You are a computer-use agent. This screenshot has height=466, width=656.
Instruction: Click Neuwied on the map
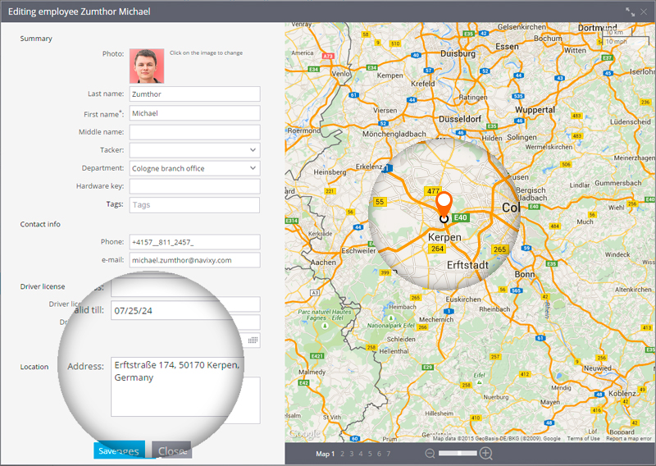598,368
